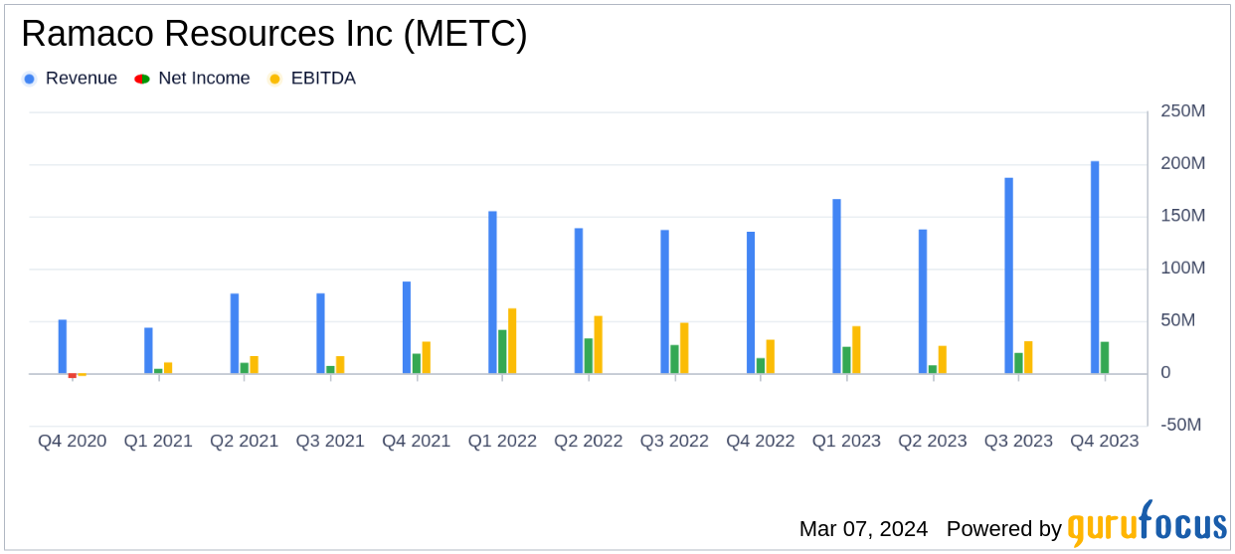The width and height of the screenshot is (1235, 554).
Task: Click the Q4 2021 blue Revenue bar
Action: coord(407,327)
